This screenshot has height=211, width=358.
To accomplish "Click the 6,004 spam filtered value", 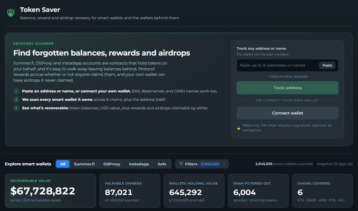I will 244,192.
